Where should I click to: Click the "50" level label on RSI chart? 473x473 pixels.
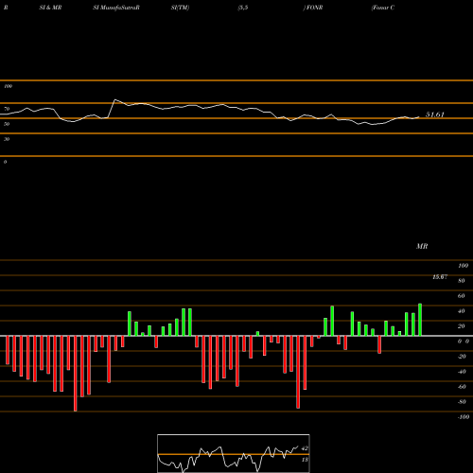(x=7, y=124)
